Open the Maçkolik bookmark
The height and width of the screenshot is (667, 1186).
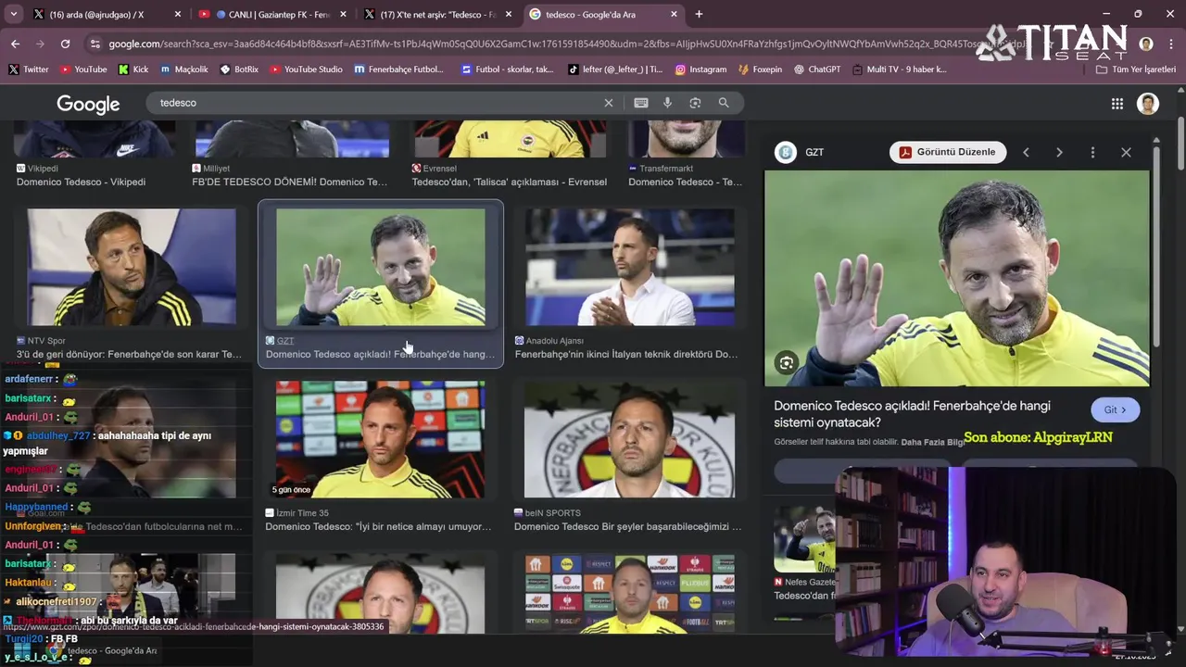184,69
